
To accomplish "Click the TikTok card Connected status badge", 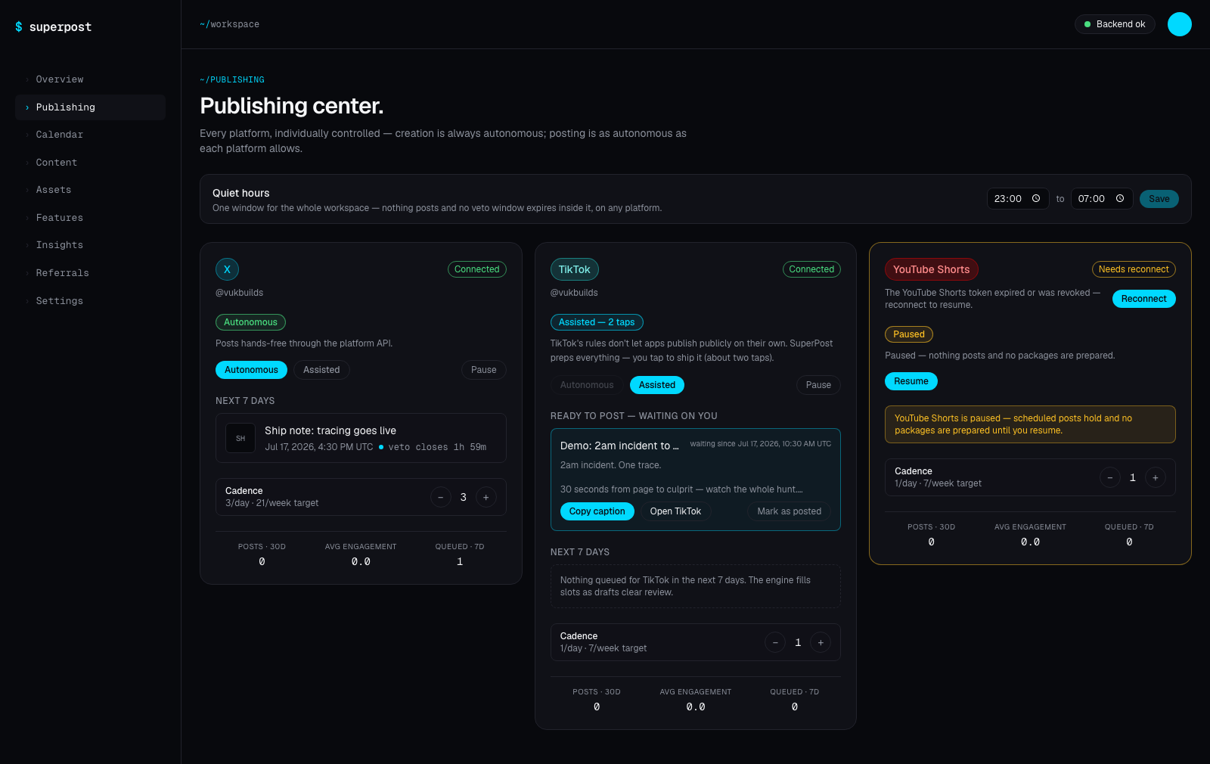I will tap(811, 269).
